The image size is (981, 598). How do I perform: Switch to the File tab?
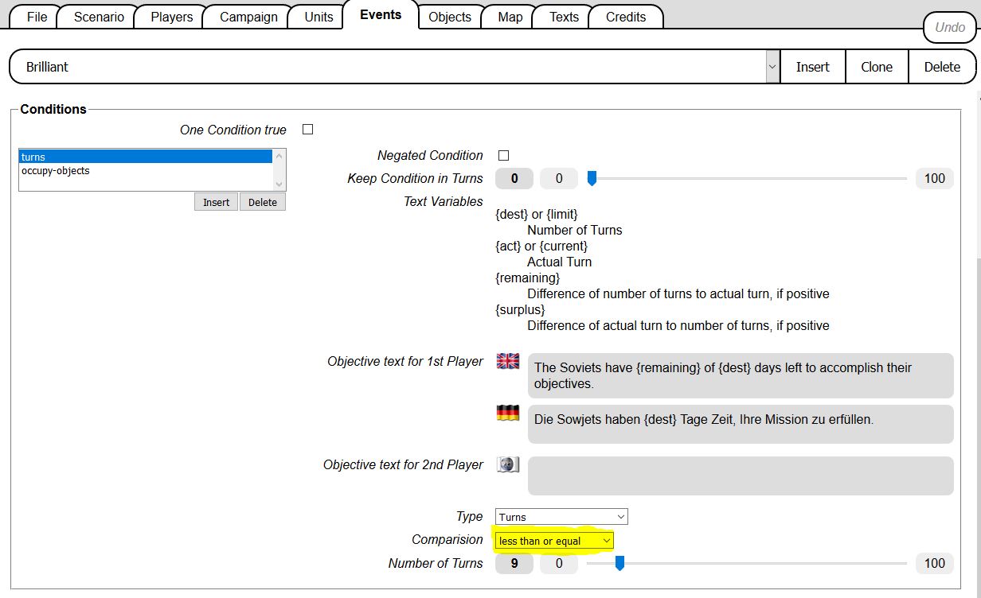(x=37, y=17)
